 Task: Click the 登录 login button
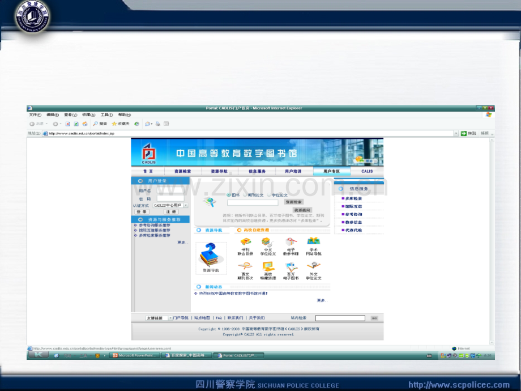(x=141, y=212)
